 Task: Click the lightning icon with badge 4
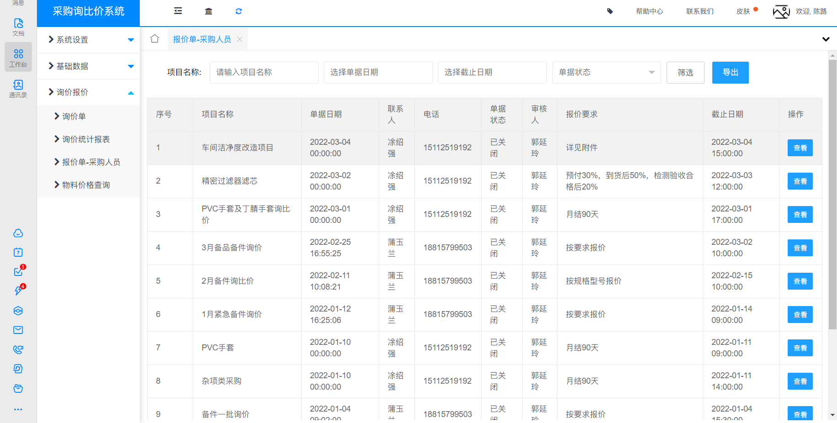coord(18,291)
